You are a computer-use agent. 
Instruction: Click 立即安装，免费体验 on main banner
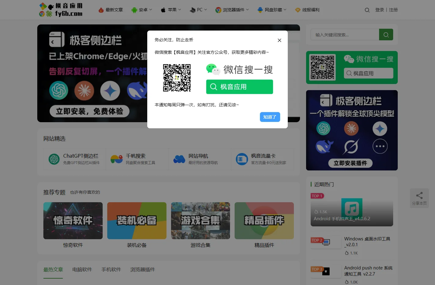(90, 111)
